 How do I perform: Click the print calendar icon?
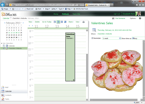point(83,22)
